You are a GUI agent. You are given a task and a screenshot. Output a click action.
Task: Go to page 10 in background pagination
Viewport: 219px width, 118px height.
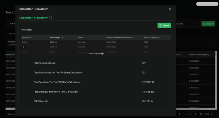point(201,114)
